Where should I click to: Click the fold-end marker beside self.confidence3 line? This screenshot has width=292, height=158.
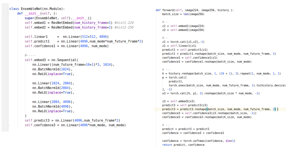[x=8, y=125]
